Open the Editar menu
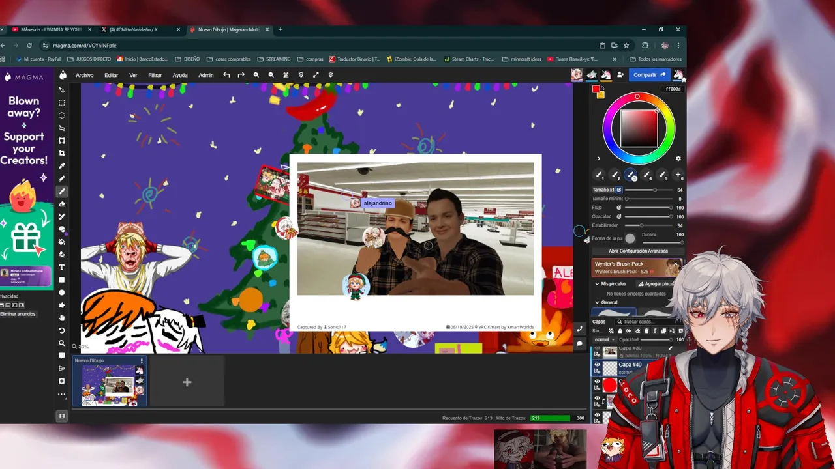The image size is (835, 469). 112,75
